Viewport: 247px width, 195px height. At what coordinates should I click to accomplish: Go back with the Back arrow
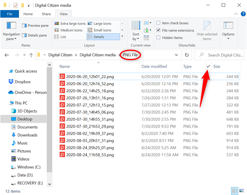6,55
